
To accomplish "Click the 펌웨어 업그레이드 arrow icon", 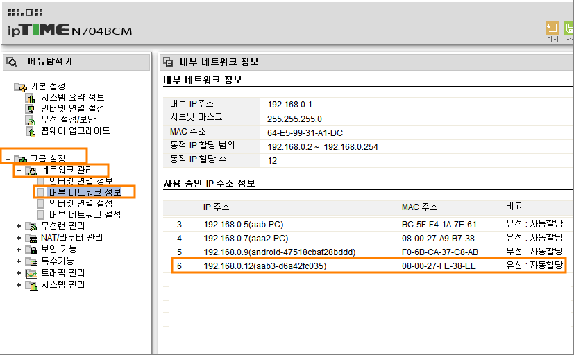I will [x=31, y=131].
